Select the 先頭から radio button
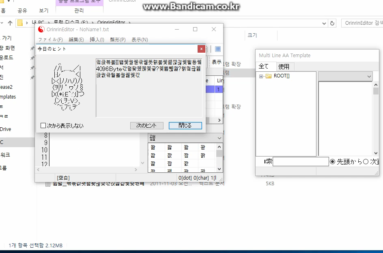The image size is (383, 253). (x=333, y=161)
